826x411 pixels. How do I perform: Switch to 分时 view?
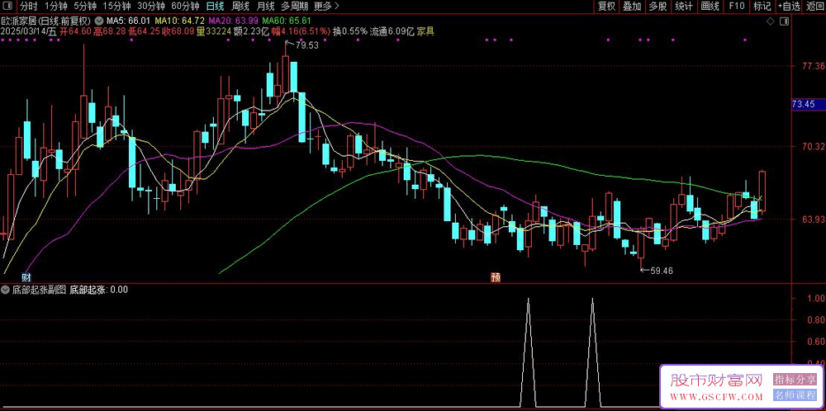(x=28, y=7)
